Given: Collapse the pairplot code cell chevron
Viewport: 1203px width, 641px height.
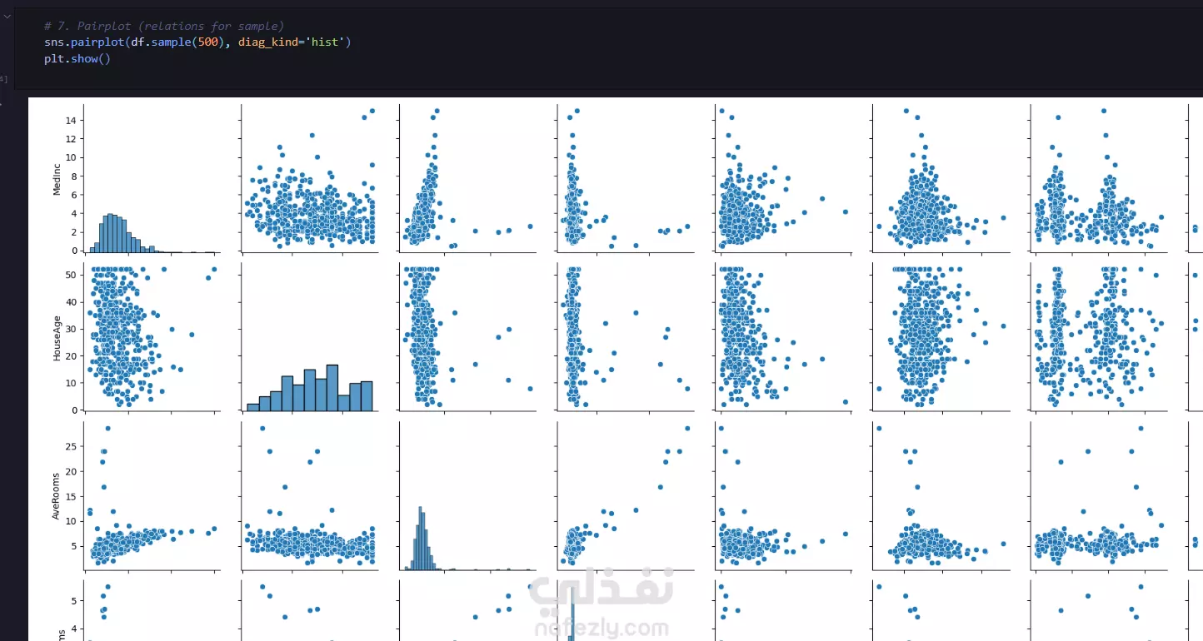Looking at the screenshot, I should coord(6,15).
